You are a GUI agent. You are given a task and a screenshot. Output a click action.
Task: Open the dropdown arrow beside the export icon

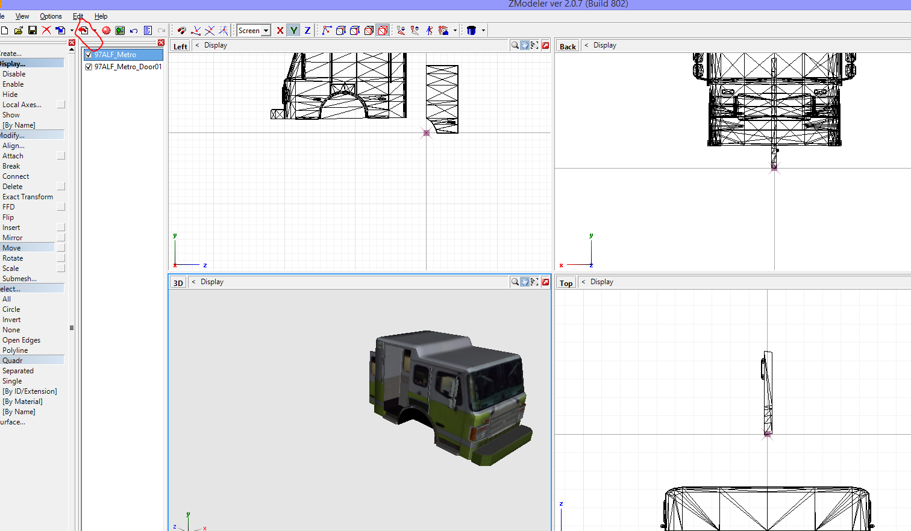(95, 30)
